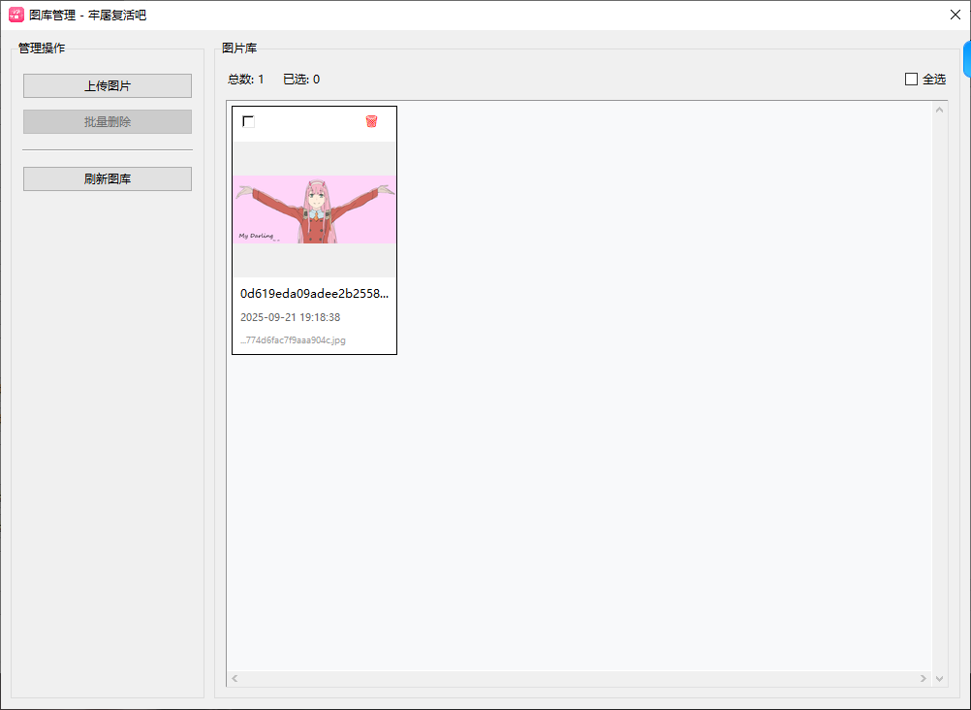Click the timestamp 2025-09-21 19:18:38
This screenshot has width=971, height=710.
point(290,317)
